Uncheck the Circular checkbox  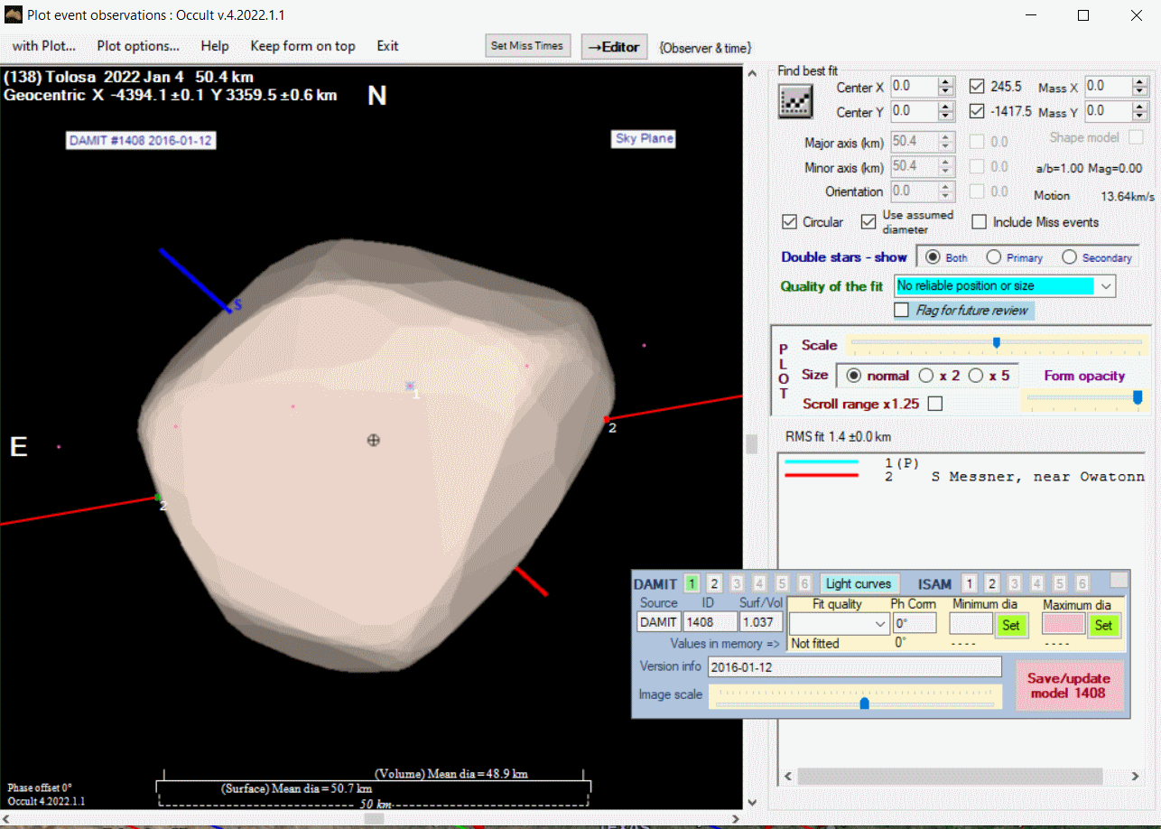(790, 222)
